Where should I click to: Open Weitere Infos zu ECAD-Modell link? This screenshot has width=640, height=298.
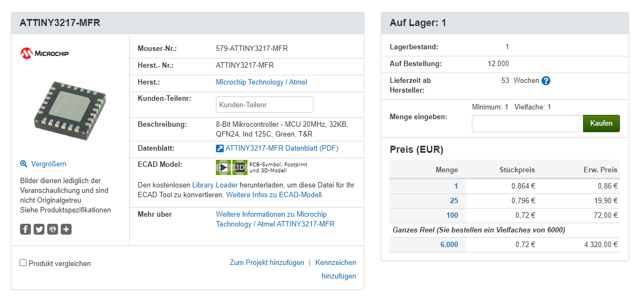click(274, 195)
